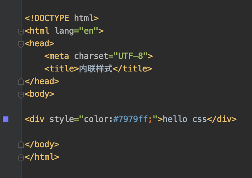
Task: Collapse the opening html tag fold marker
Action: pos(21,32)
